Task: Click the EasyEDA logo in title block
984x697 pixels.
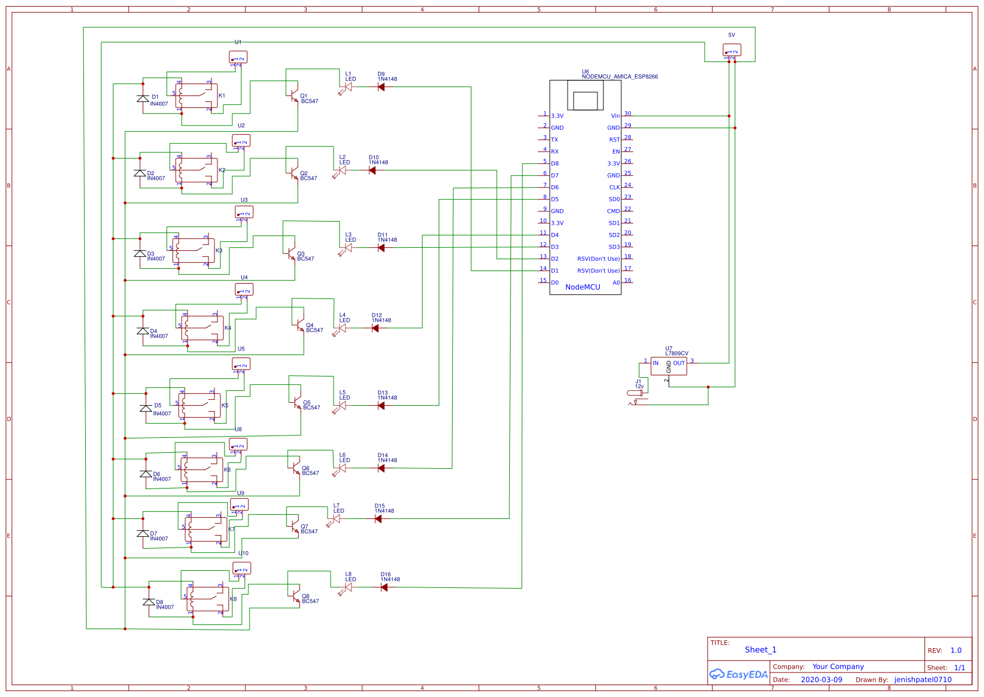Action: click(738, 674)
